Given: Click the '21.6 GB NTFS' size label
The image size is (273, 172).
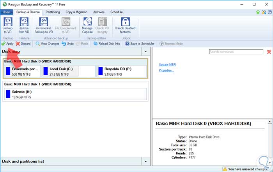Looking at the screenshot, I should (59, 74).
